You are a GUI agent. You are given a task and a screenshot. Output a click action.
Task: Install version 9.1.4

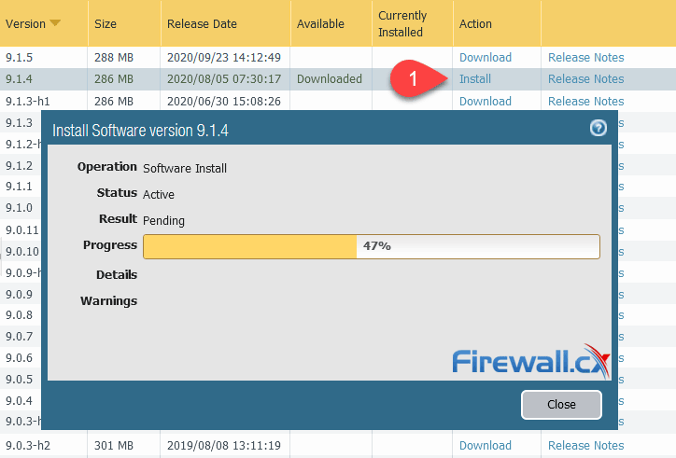[x=475, y=79]
